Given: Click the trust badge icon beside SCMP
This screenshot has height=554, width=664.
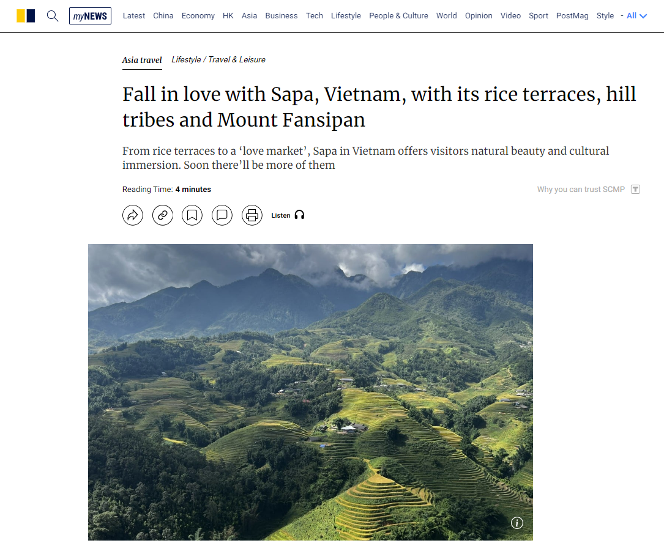Looking at the screenshot, I should [635, 190].
